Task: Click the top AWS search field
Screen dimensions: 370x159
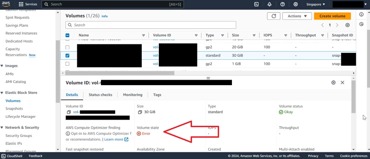Action: click(x=113, y=4)
